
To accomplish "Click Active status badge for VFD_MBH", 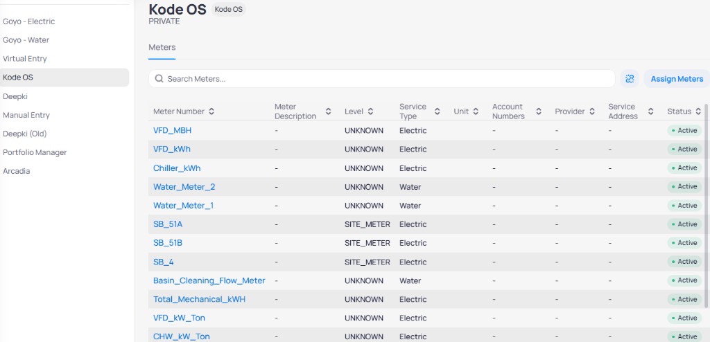I will click(x=684, y=130).
